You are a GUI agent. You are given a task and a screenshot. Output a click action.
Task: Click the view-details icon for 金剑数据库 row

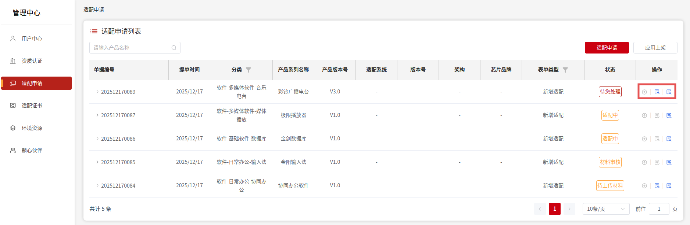(669, 139)
